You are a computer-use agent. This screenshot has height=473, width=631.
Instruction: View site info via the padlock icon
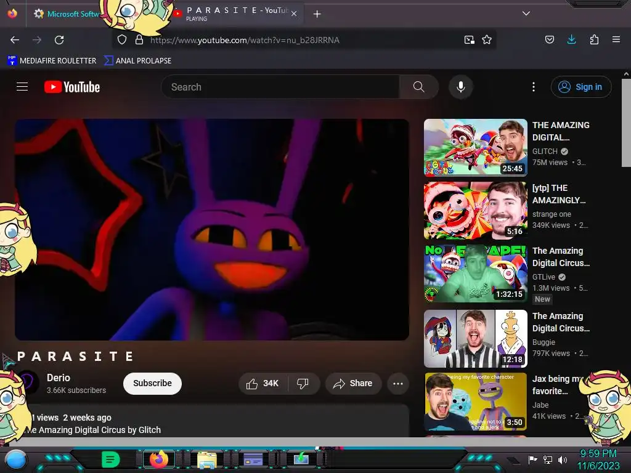pyautogui.click(x=139, y=39)
